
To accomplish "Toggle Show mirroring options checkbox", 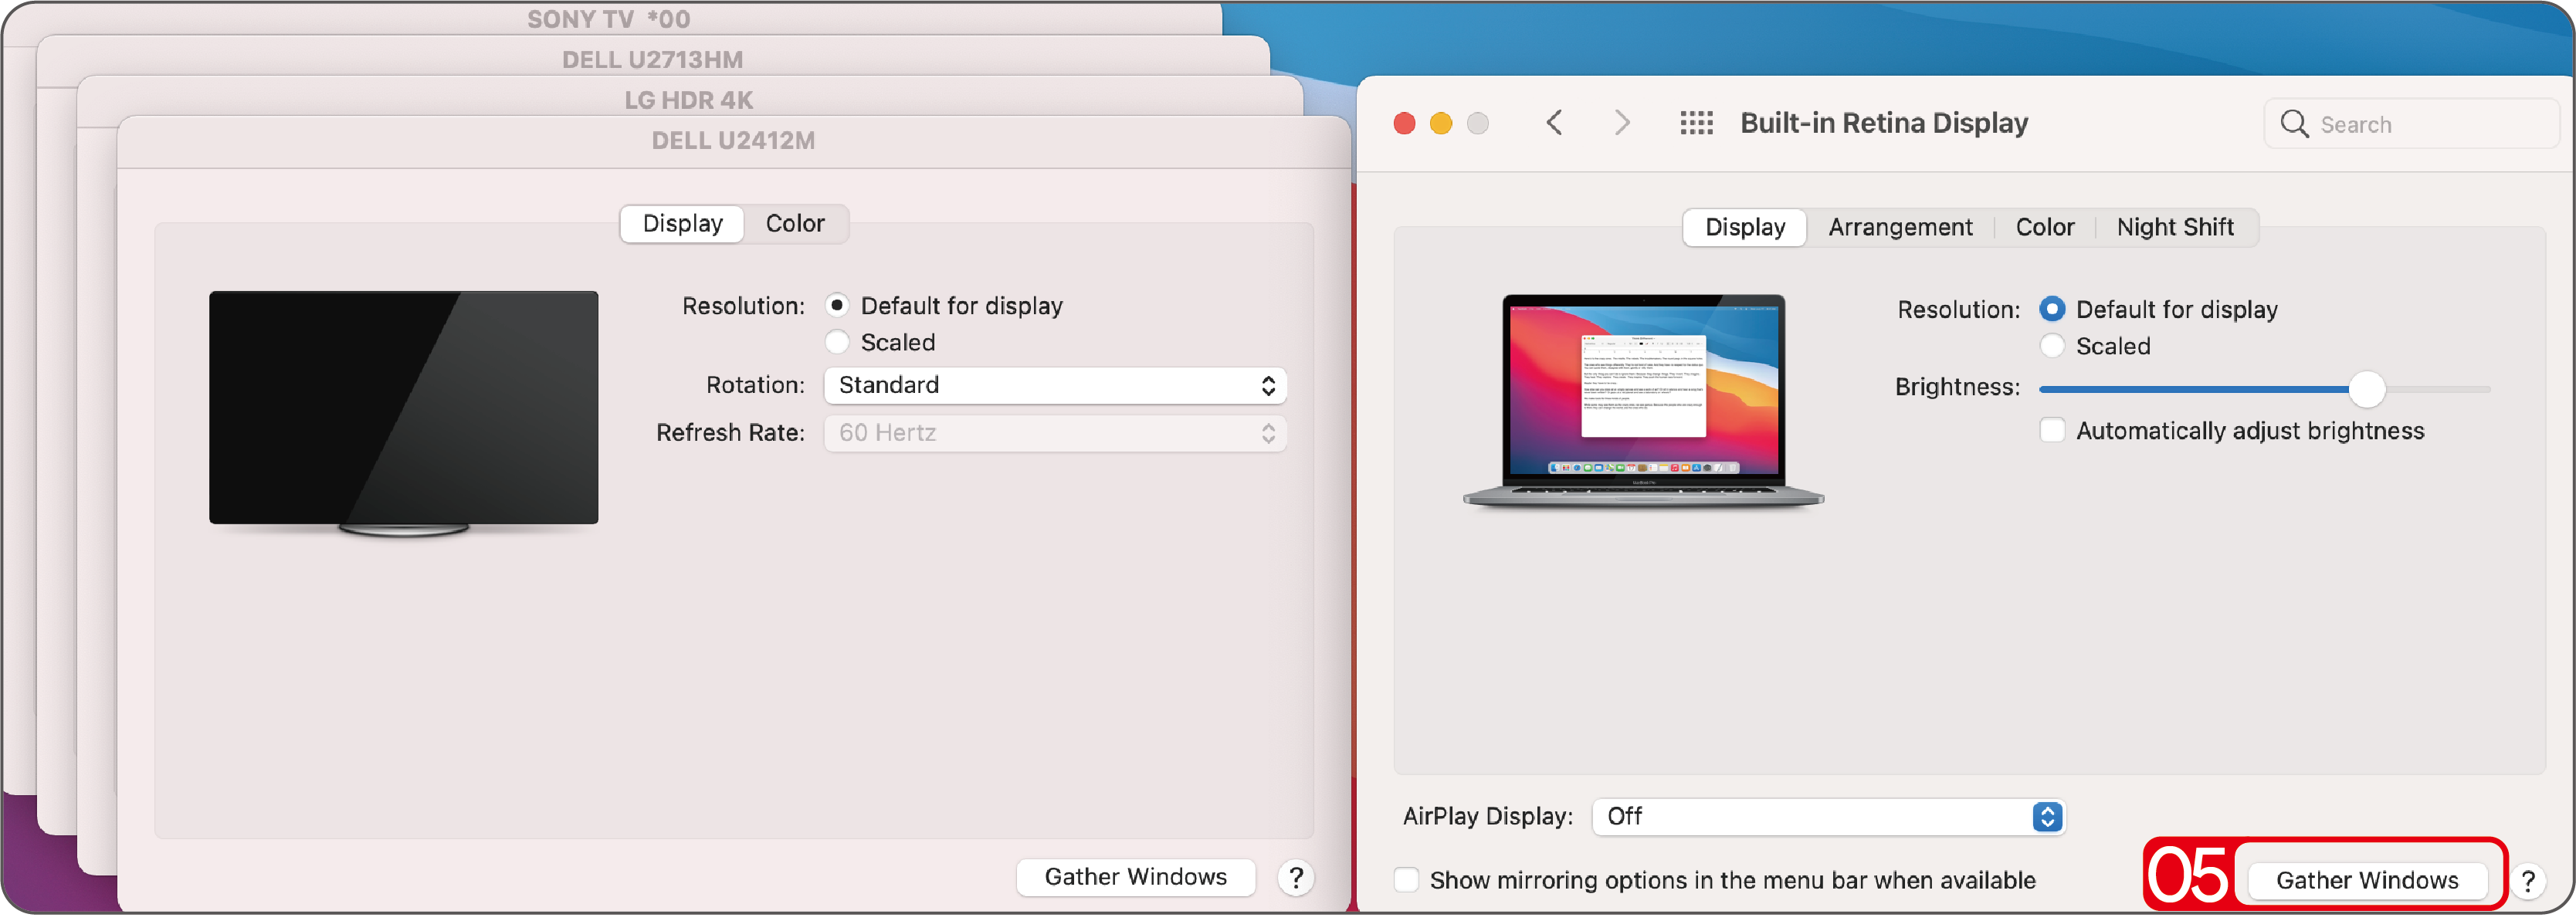I will [x=1406, y=880].
